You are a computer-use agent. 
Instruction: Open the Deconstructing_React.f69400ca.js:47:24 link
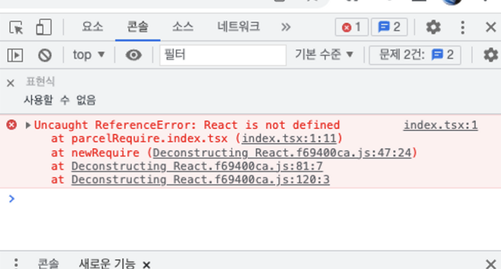[282, 152]
